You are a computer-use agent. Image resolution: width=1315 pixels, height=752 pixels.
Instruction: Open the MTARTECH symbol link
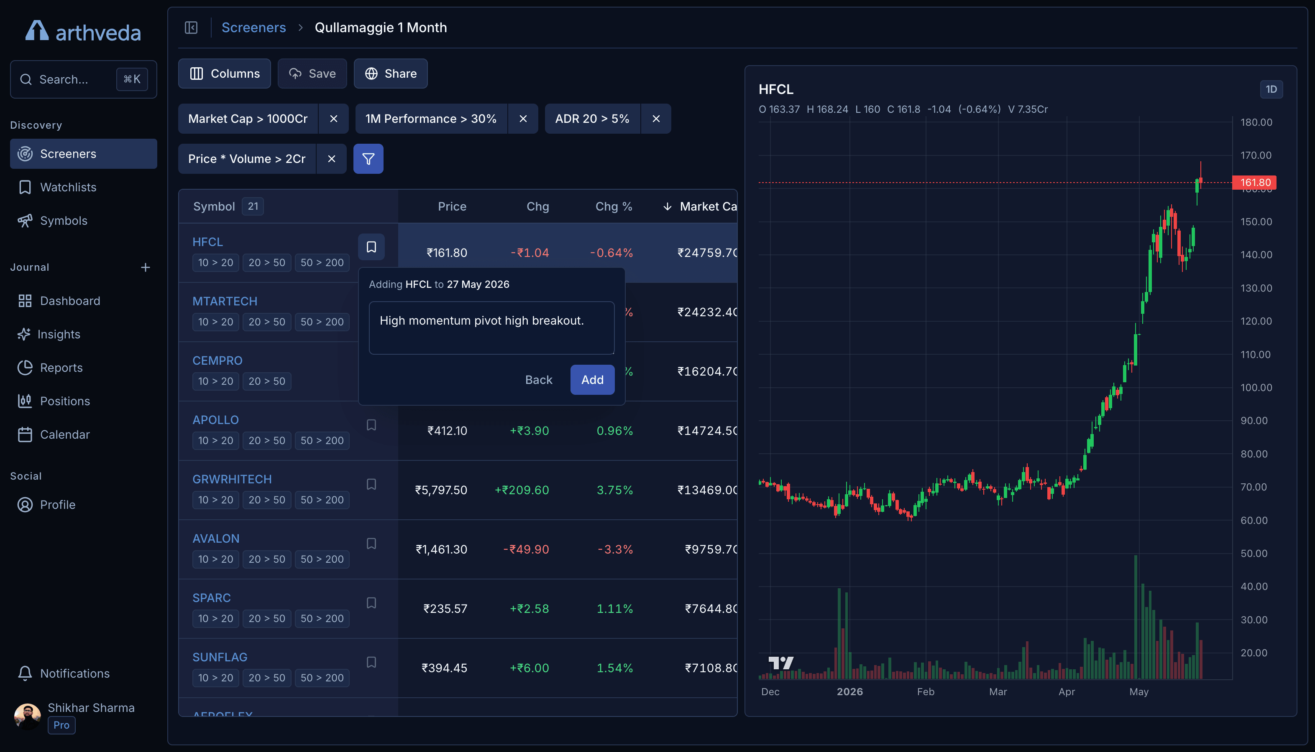point(225,301)
